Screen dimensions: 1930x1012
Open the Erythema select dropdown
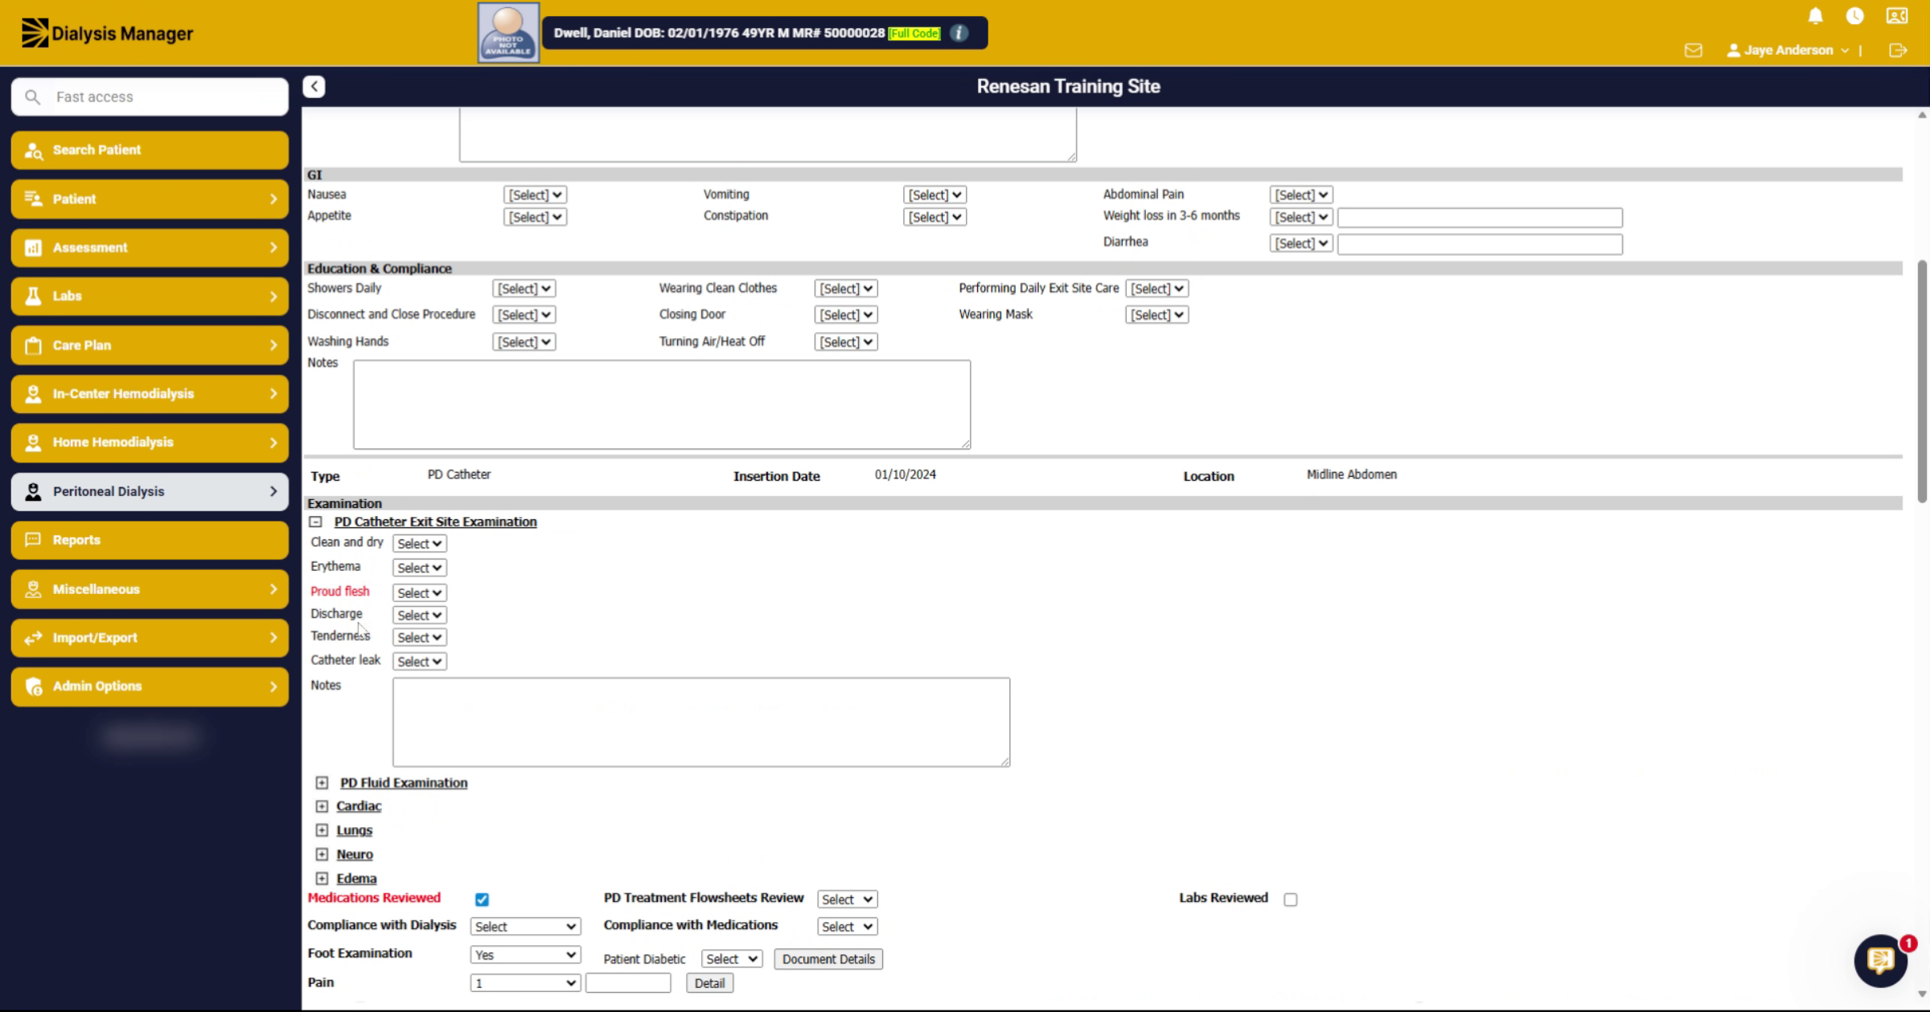(419, 567)
